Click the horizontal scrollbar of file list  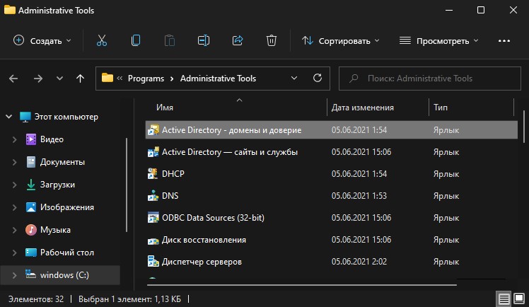pyautogui.click(x=302, y=285)
